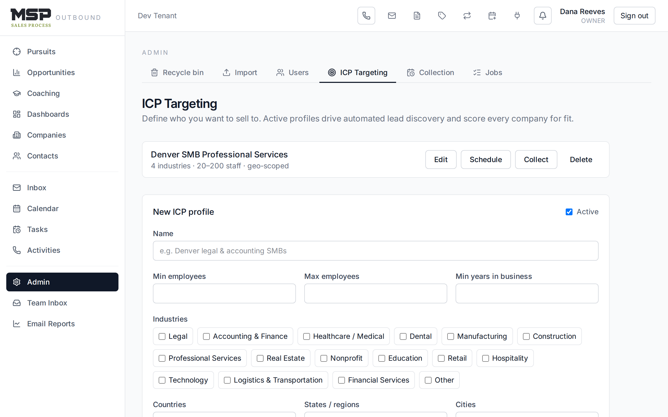
Task: Check the Hospitality industry box
Action: [x=486, y=358]
